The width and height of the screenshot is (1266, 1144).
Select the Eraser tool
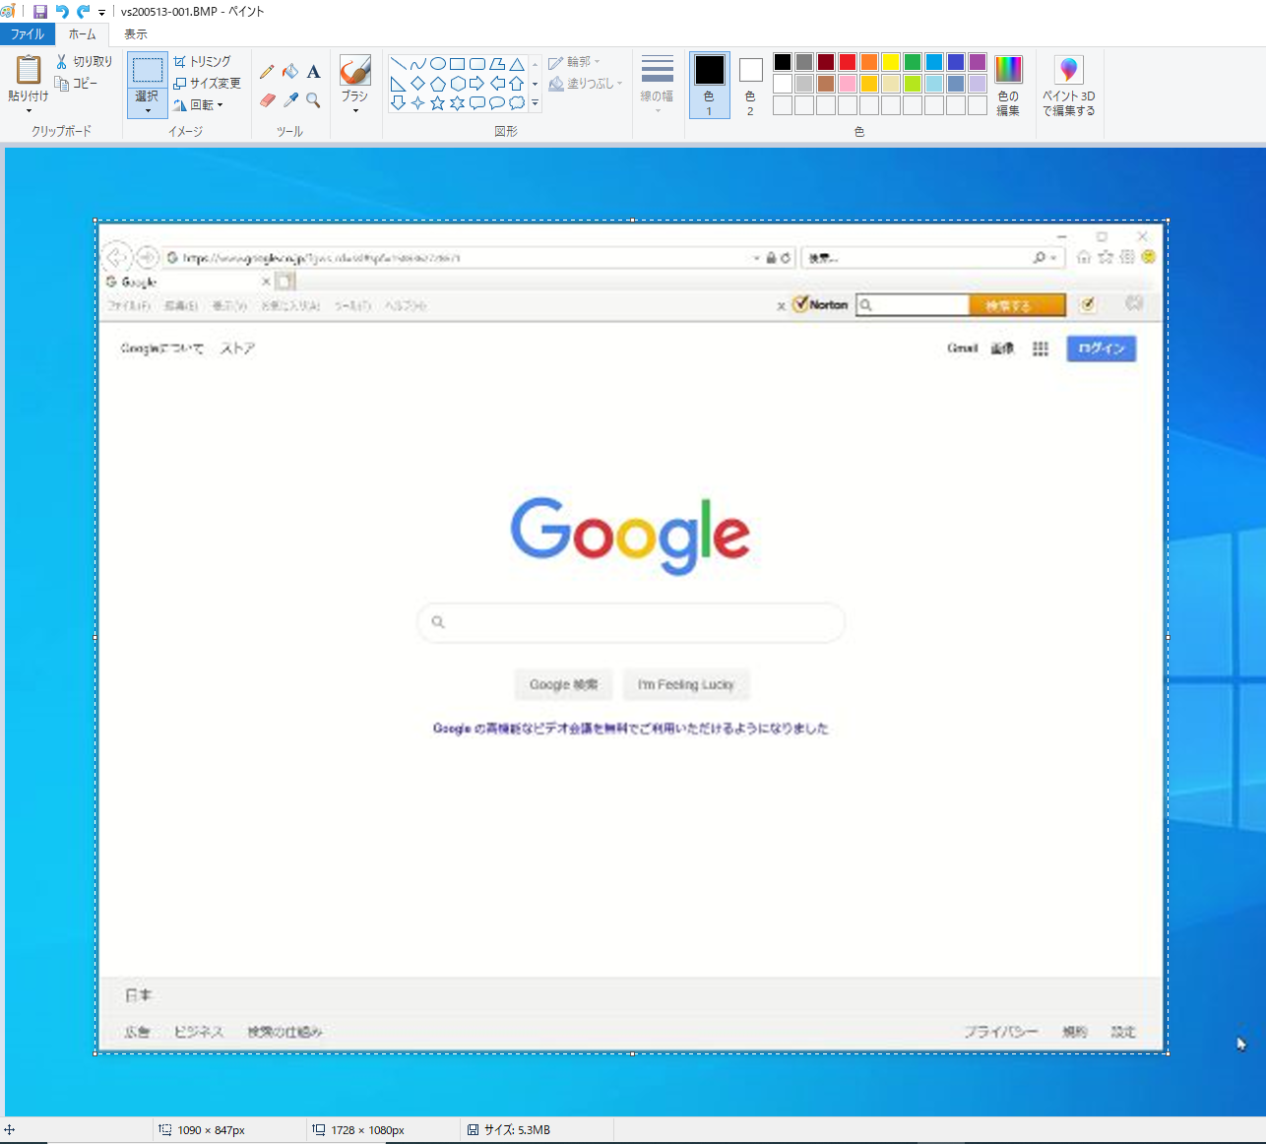[x=267, y=100]
